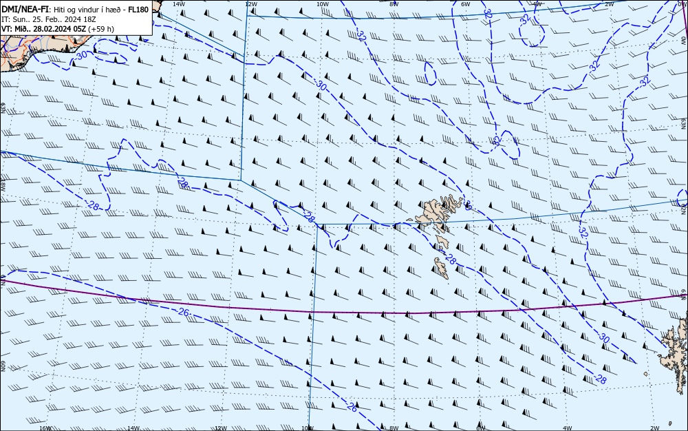Click the 'Hiti og vindur í hæð' caption
Screen dimensions: 688x431
click(x=87, y=10)
